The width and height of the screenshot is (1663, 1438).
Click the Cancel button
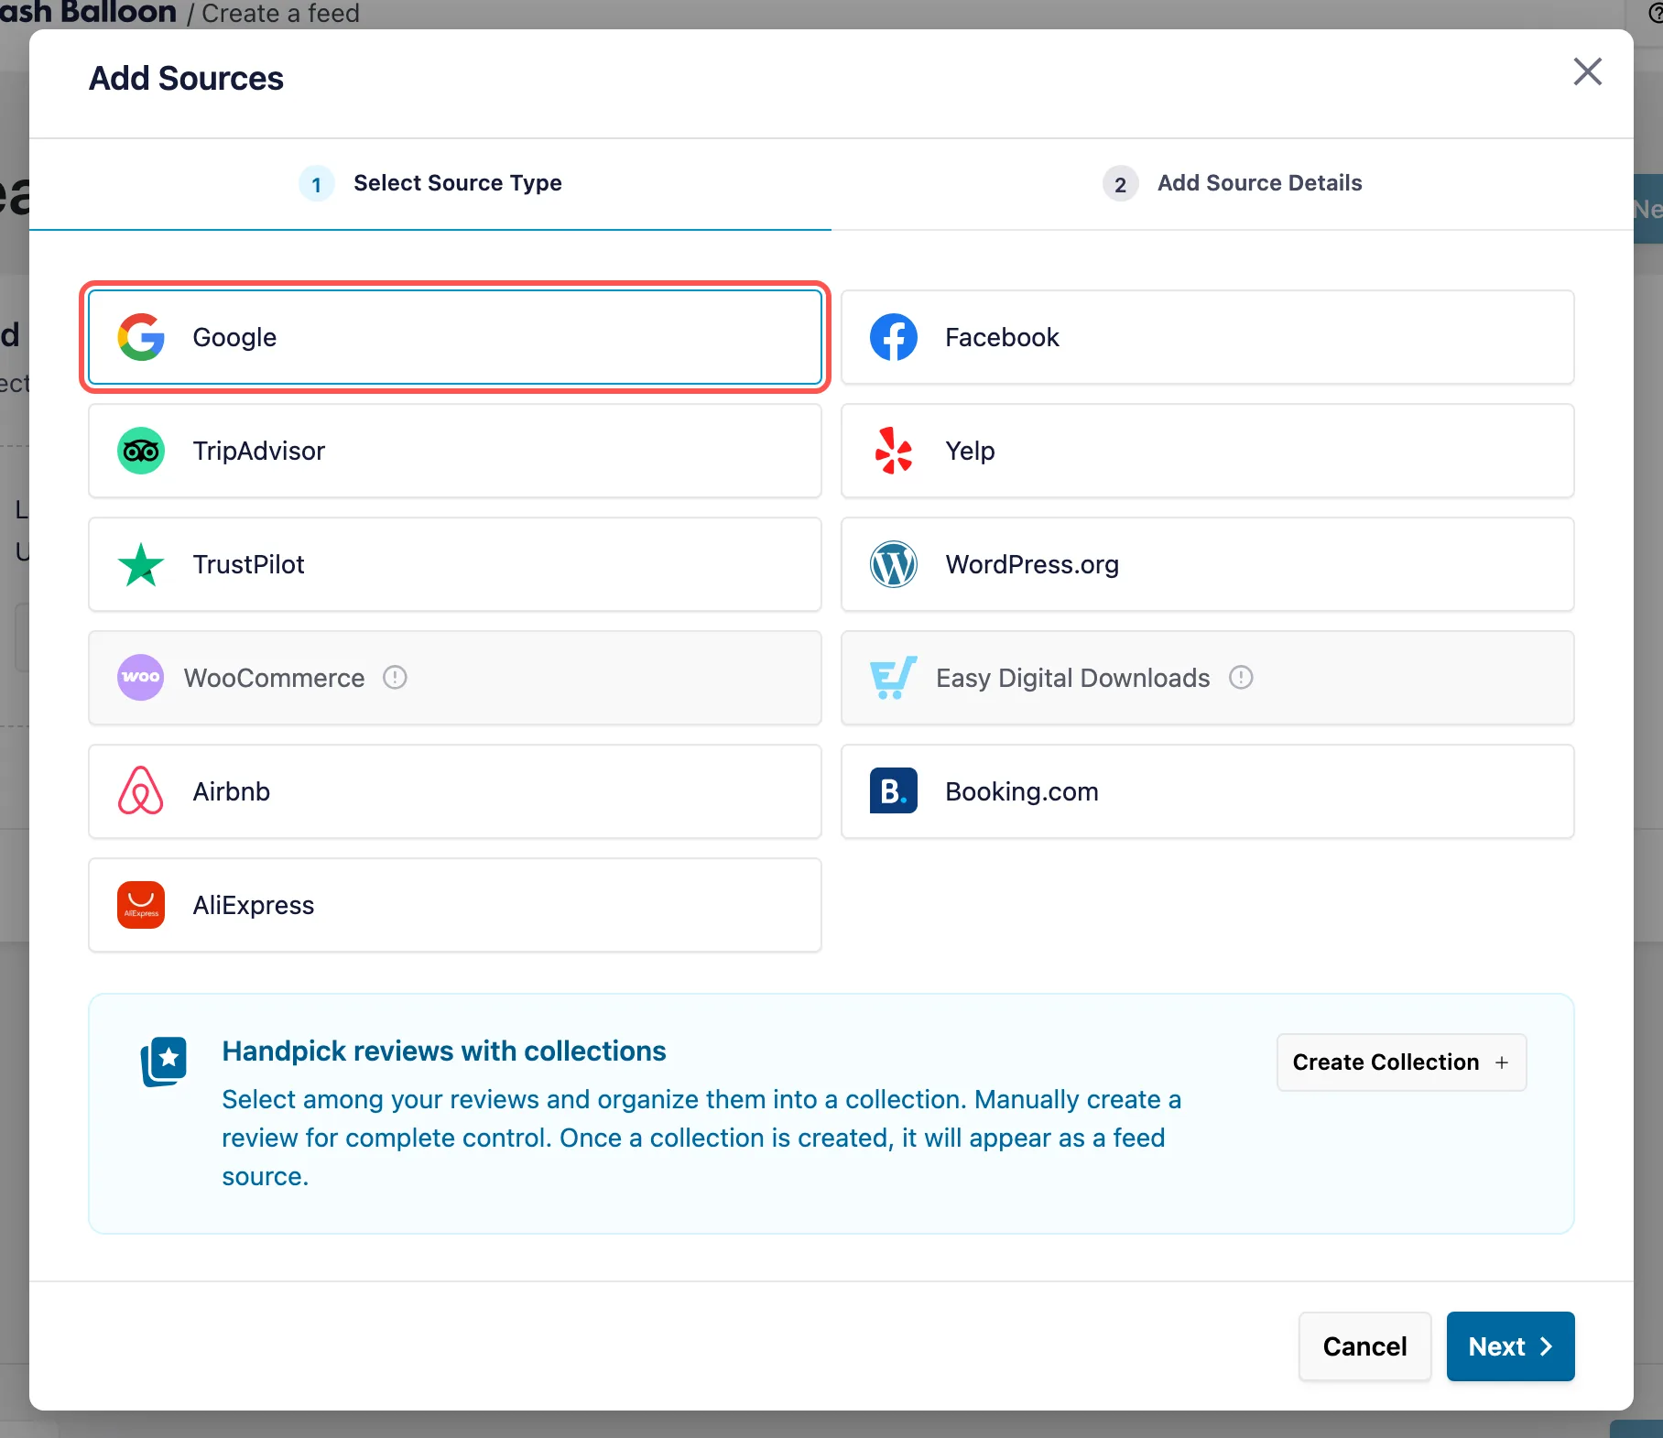coord(1364,1346)
